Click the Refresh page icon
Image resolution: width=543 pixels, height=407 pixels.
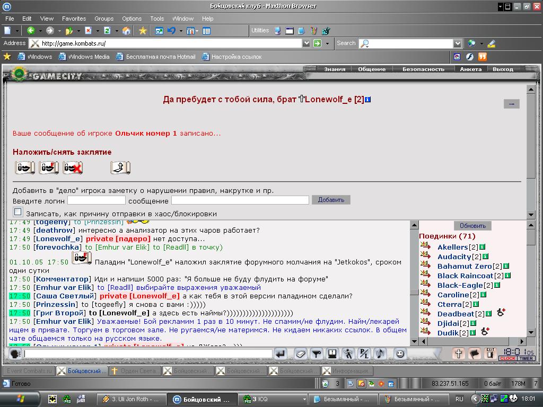pos(107,31)
